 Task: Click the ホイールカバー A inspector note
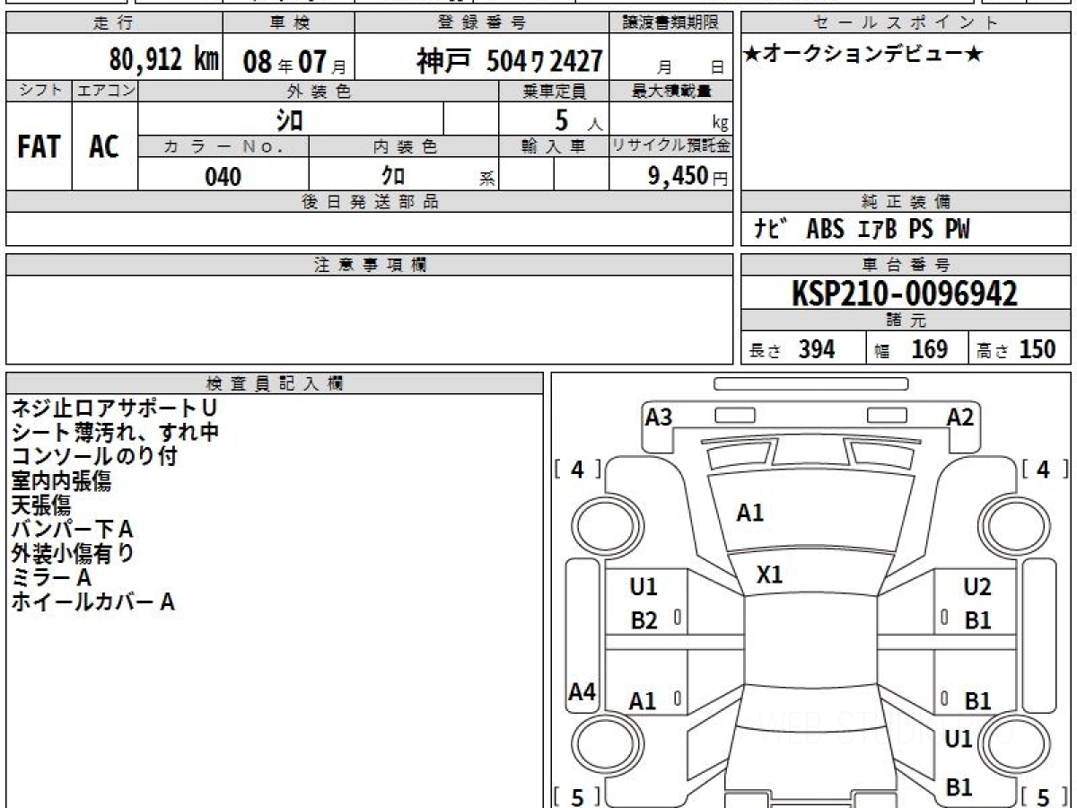(x=92, y=603)
